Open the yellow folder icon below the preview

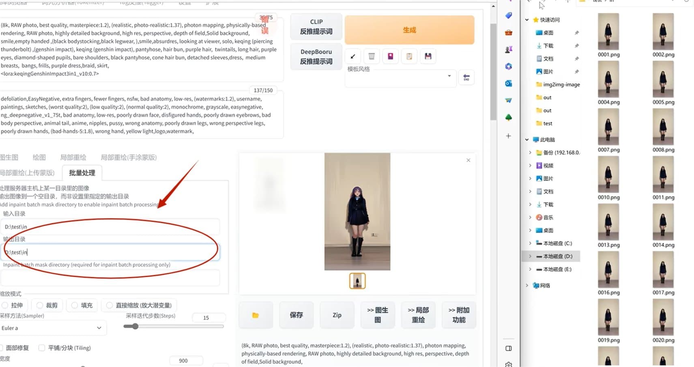[256, 315]
